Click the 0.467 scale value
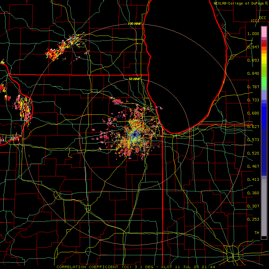The width and height of the screenshot is (269, 269). (253, 166)
